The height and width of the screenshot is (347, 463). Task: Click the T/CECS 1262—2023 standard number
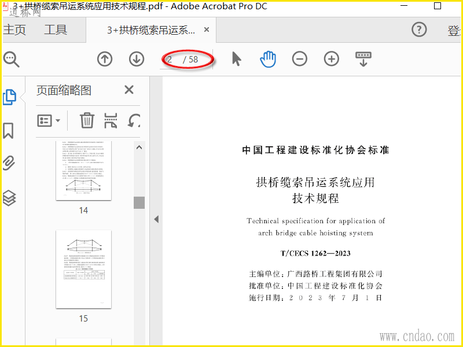coord(315,253)
